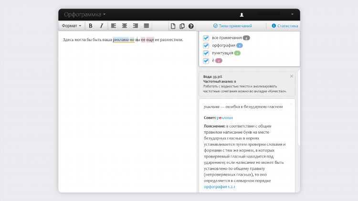The width and height of the screenshot is (358, 201).
Task: Click the notes panel scrollbar
Action: pos(299,107)
